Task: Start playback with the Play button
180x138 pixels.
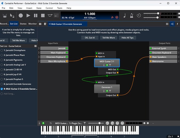Action: [28, 15]
